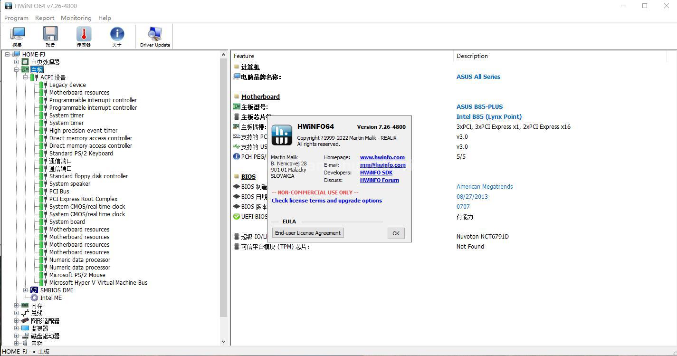The image size is (677, 356).
Task: Open the Help menu
Action: click(x=105, y=18)
